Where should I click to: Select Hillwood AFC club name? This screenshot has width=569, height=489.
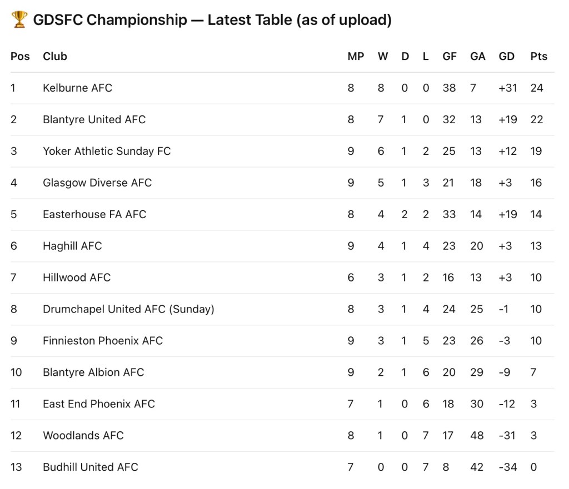[x=77, y=278]
